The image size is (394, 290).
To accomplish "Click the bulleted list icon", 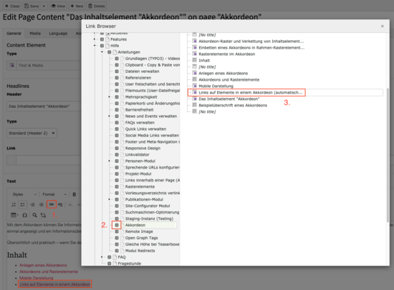I will click(x=23, y=204).
